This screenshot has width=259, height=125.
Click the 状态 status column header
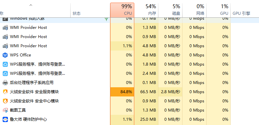(x=77, y=13)
